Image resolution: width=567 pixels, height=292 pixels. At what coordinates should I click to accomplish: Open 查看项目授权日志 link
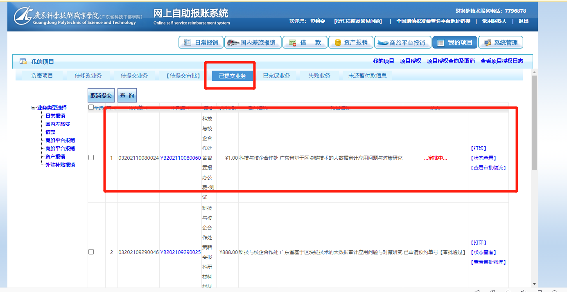[x=502, y=61]
